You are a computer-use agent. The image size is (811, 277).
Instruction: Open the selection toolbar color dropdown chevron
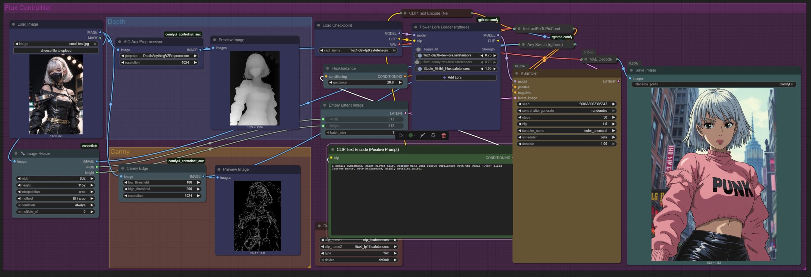pos(415,135)
